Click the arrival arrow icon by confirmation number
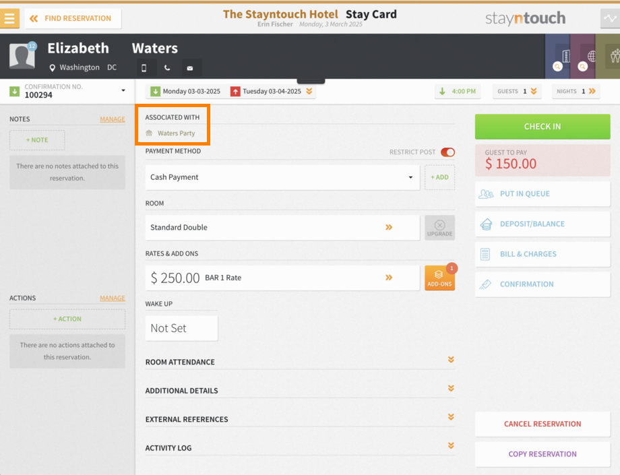This screenshot has height=475, width=620. [15, 91]
